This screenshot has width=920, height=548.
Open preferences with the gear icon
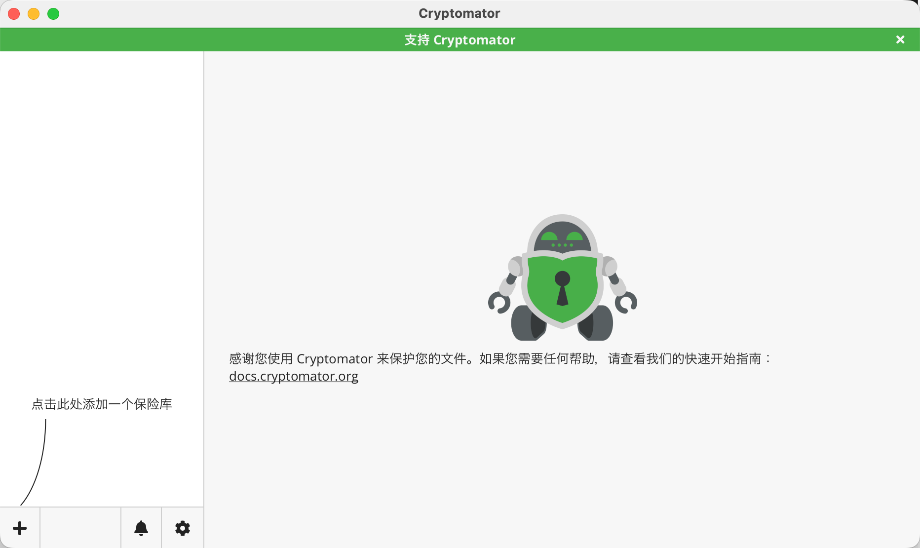[183, 528]
